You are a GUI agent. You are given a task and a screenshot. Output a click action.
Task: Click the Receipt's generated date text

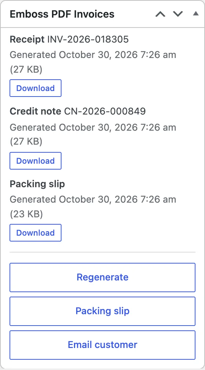[93, 55]
